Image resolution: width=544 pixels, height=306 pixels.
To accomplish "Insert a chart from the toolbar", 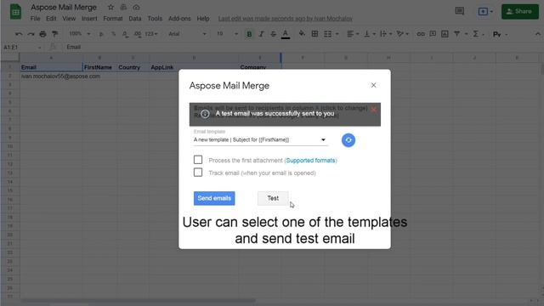I will (445, 34).
